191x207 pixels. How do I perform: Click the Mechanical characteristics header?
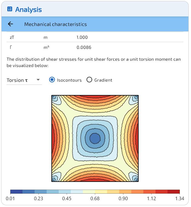point(55,24)
